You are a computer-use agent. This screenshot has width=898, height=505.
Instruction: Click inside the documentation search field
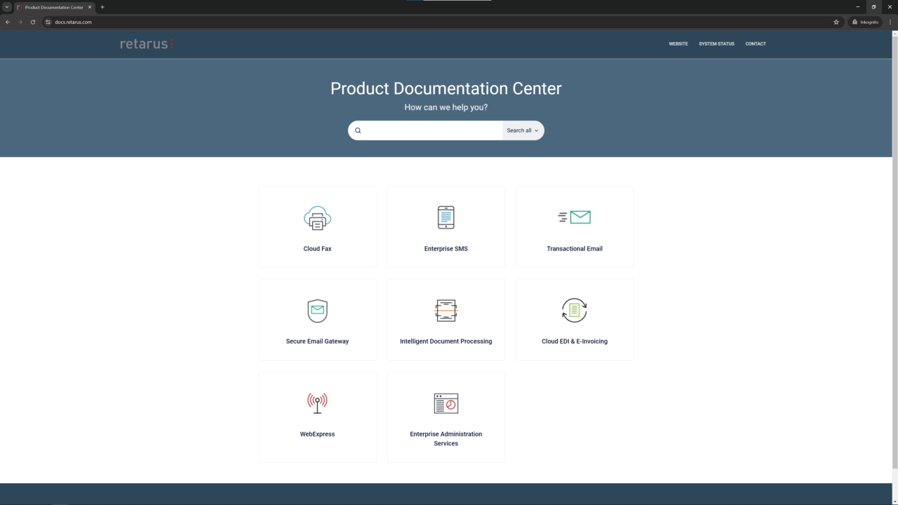coord(431,130)
